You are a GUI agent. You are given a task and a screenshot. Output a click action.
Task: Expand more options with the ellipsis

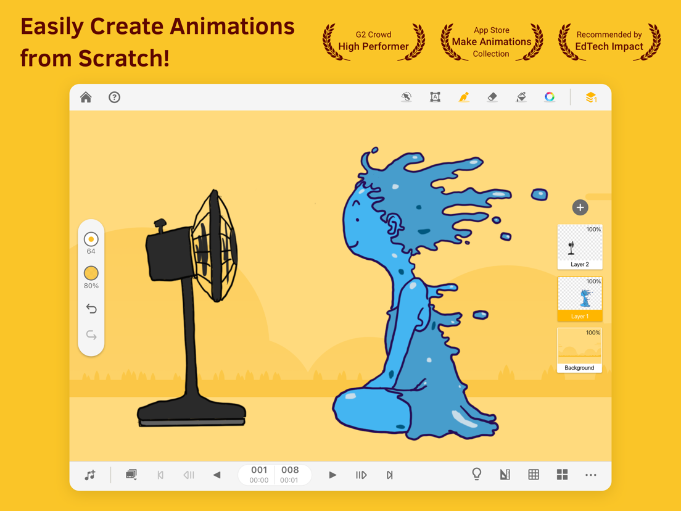coord(590,475)
